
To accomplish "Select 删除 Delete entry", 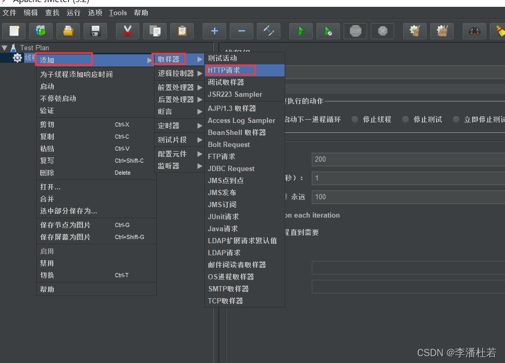I will click(96, 173).
